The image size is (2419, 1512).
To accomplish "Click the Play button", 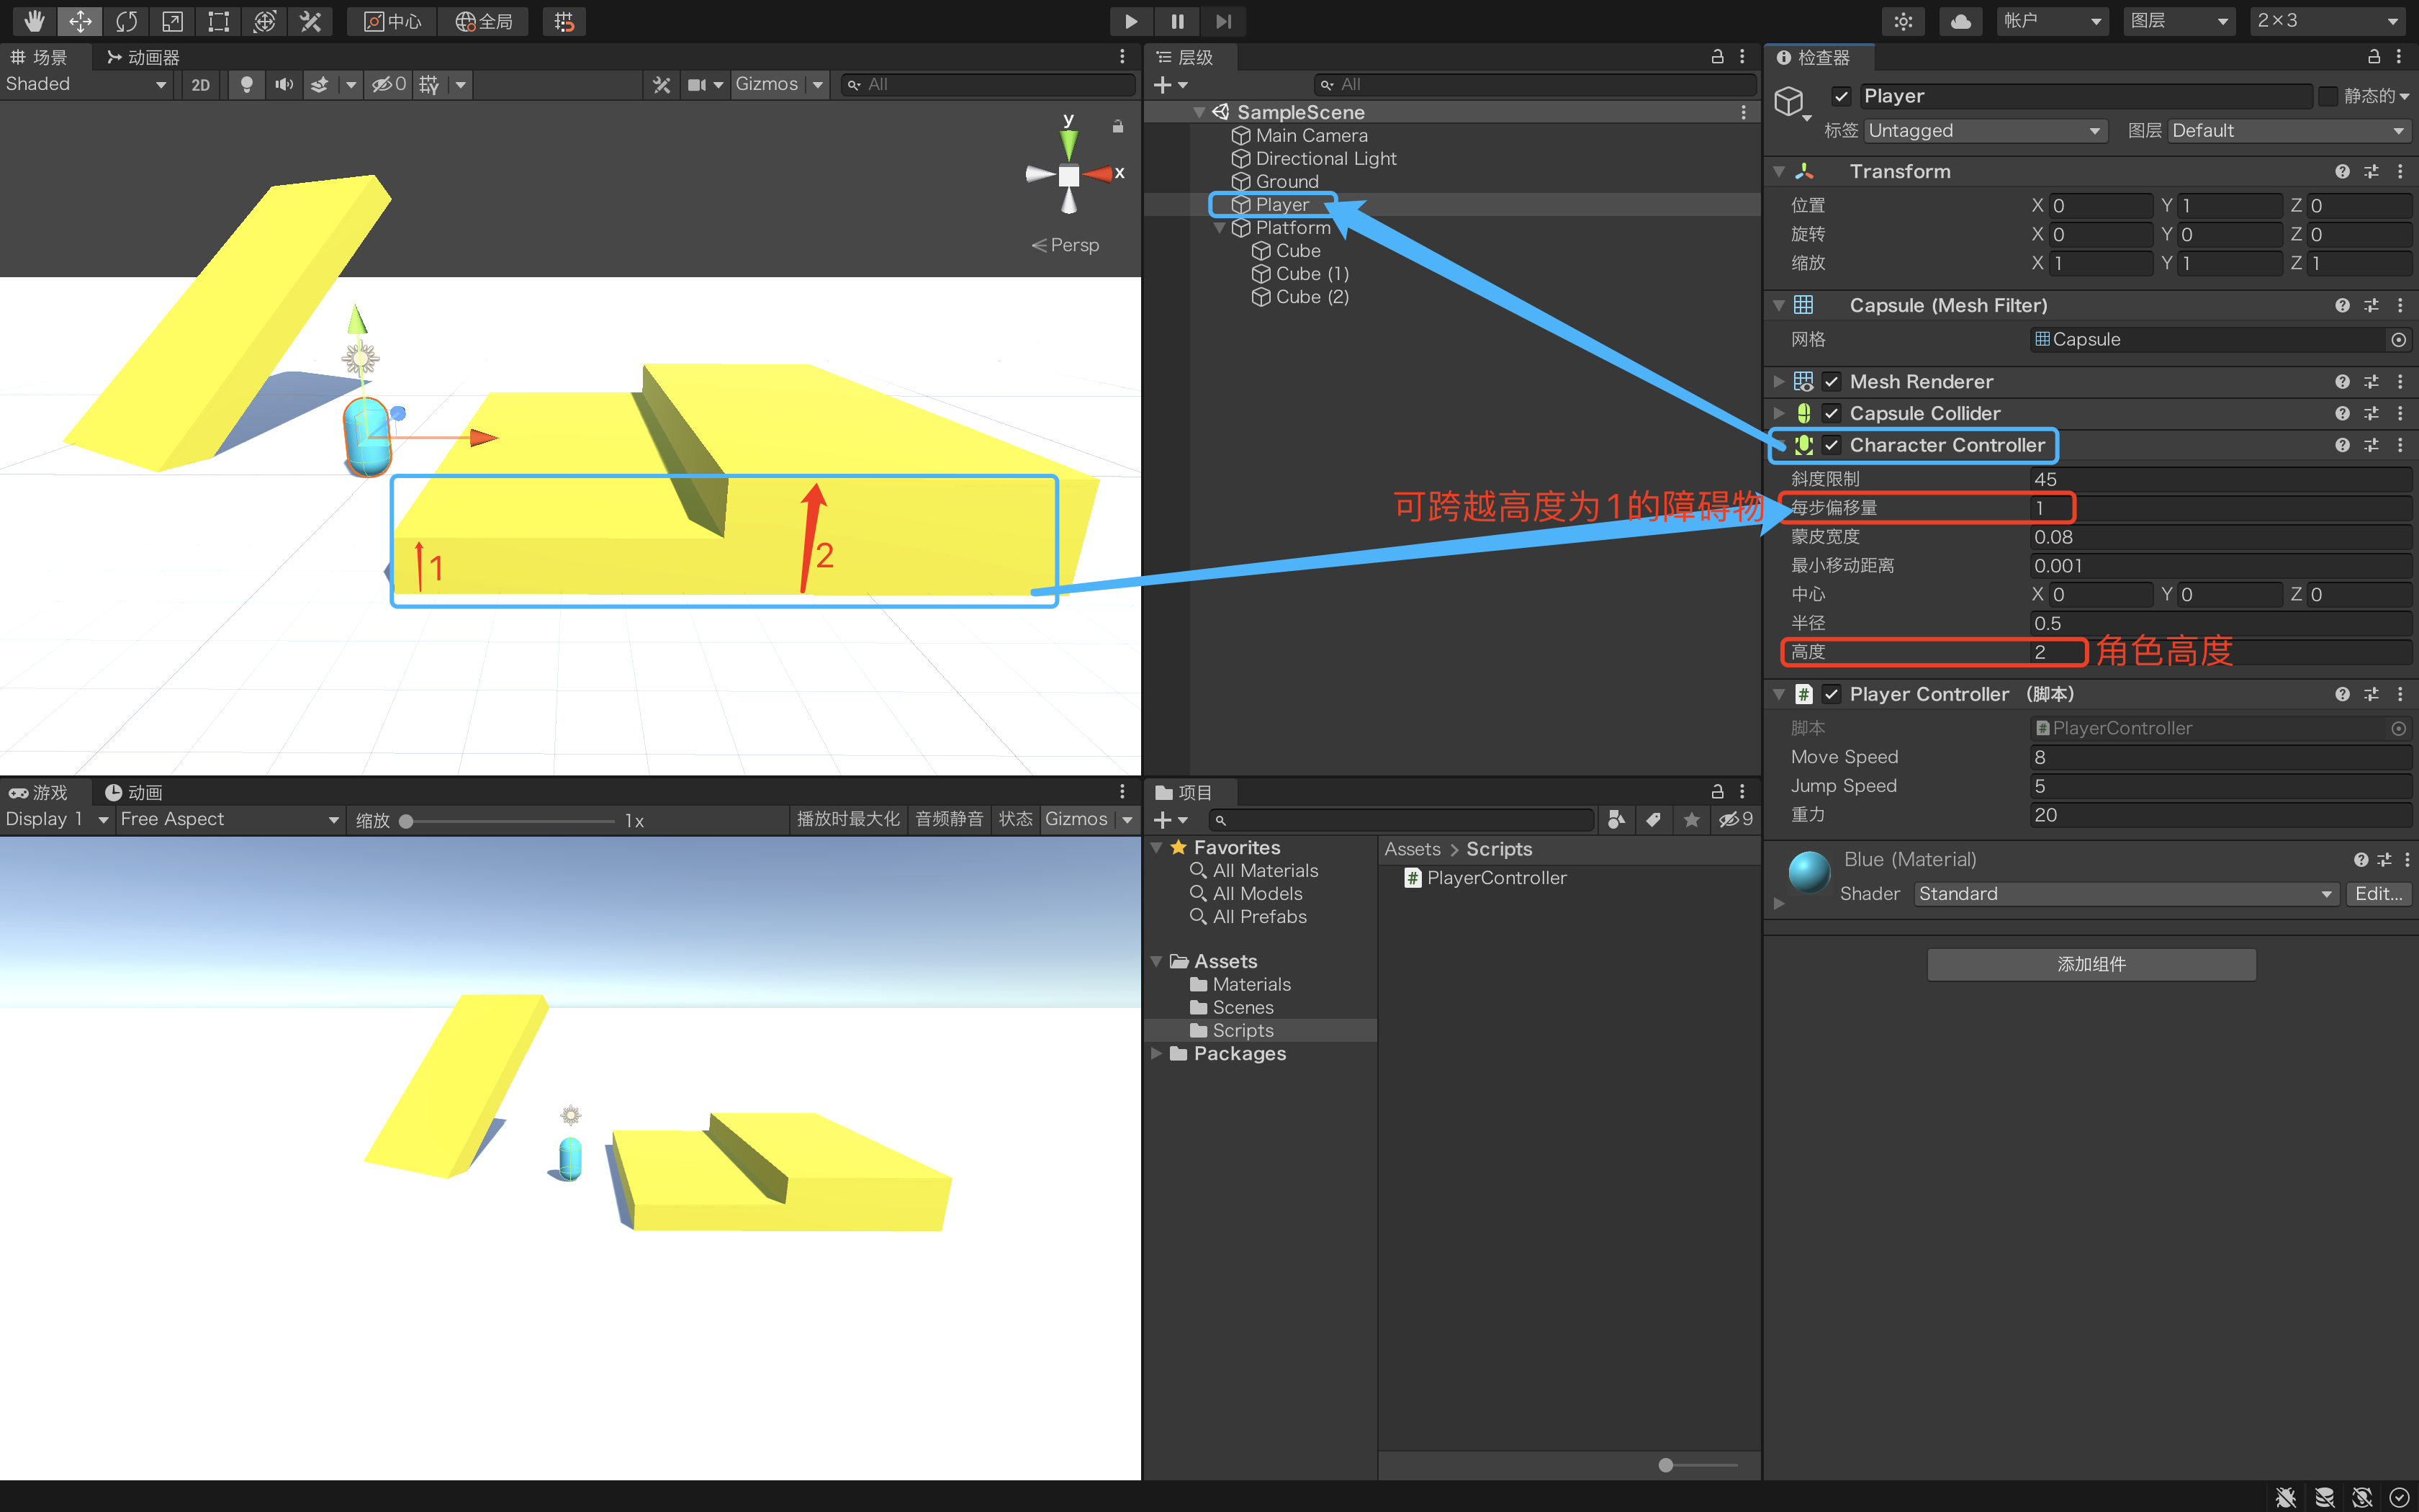I will (x=1130, y=21).
